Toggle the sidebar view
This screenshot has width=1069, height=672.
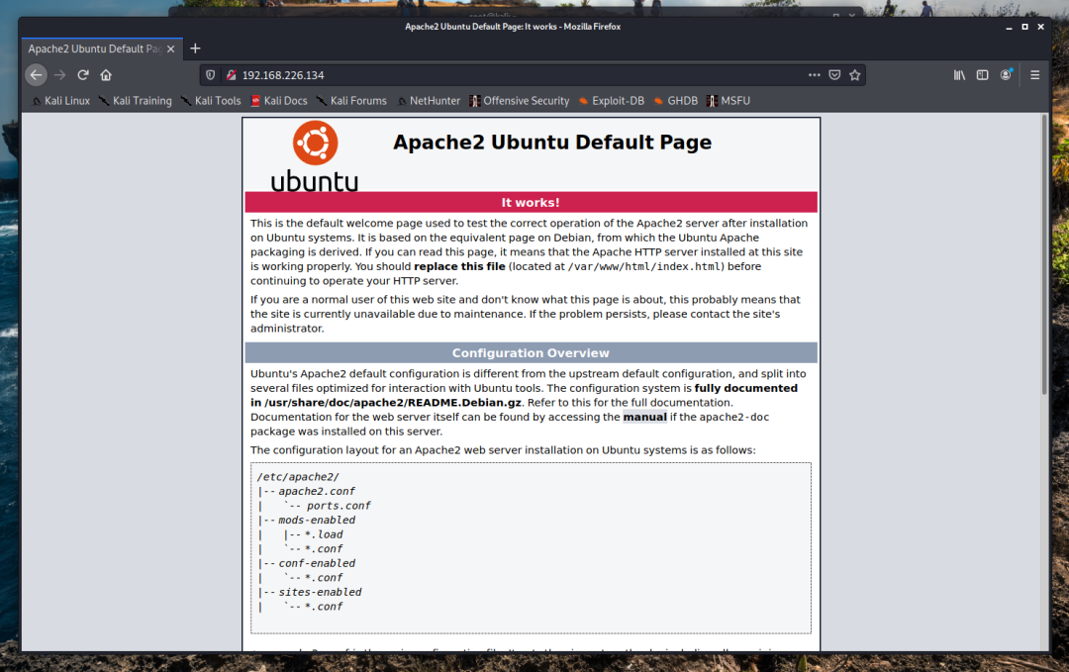click(x=983, y=75)
